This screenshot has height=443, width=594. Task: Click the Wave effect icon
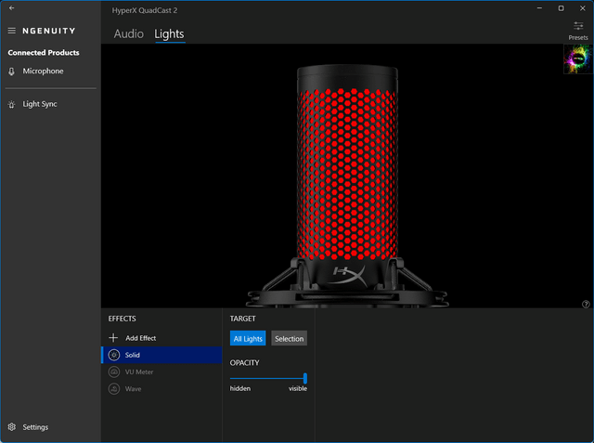[114, 389]
